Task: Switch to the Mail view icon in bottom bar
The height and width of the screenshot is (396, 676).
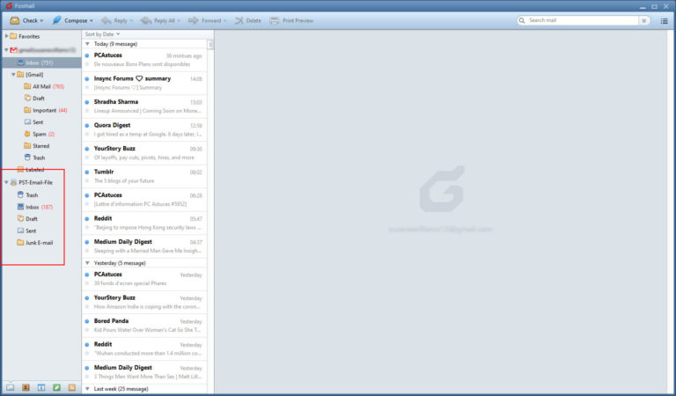Action: click(11, 387)
